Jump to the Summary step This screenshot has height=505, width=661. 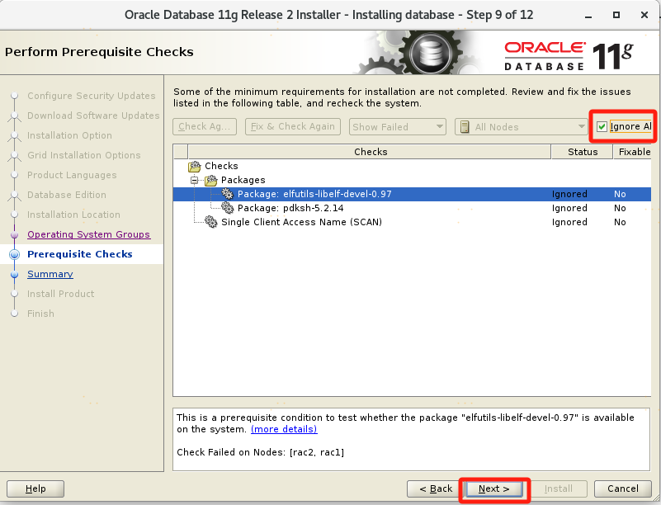[x=50, y=274]
